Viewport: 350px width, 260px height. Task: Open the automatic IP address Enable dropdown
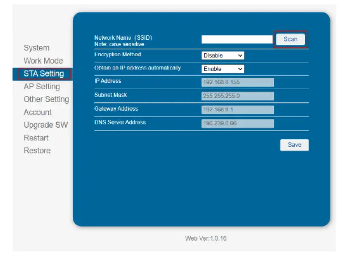tap(223, 68)
